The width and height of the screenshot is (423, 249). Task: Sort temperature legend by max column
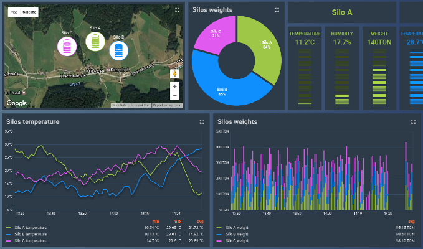click(178, 222)
